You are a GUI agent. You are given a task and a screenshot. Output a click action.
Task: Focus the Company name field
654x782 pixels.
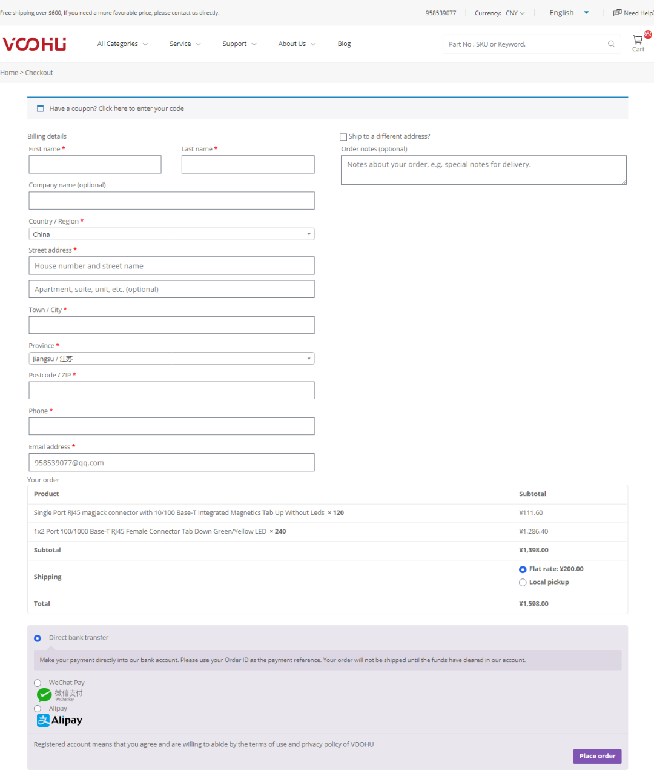[x=171, y=200]
